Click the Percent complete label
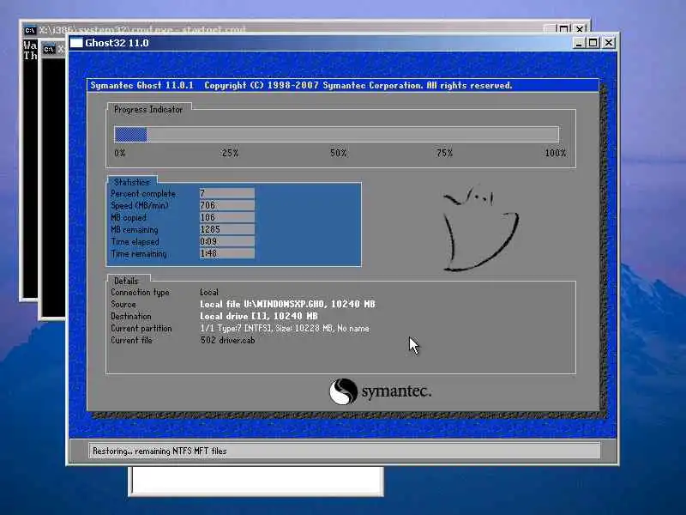Viewport: 686px width, 515px height. (143, 194)
